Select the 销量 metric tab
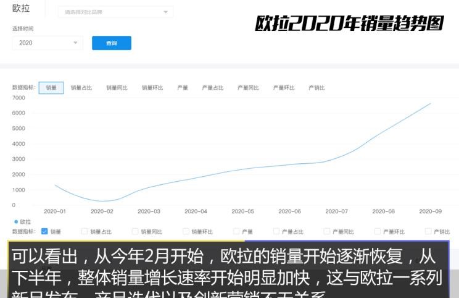The height and width of the screenshot is (298, 459). (51, 88)
